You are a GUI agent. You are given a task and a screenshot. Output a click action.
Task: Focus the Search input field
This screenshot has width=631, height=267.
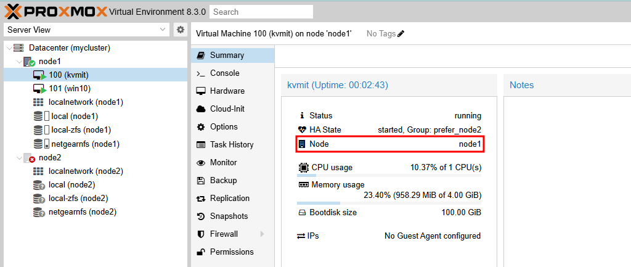(261, 12)
